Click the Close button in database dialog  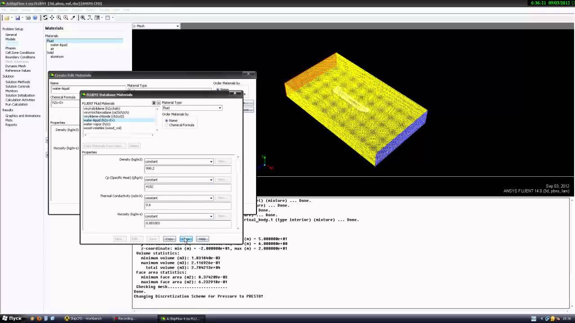click(x=186, y=239)
